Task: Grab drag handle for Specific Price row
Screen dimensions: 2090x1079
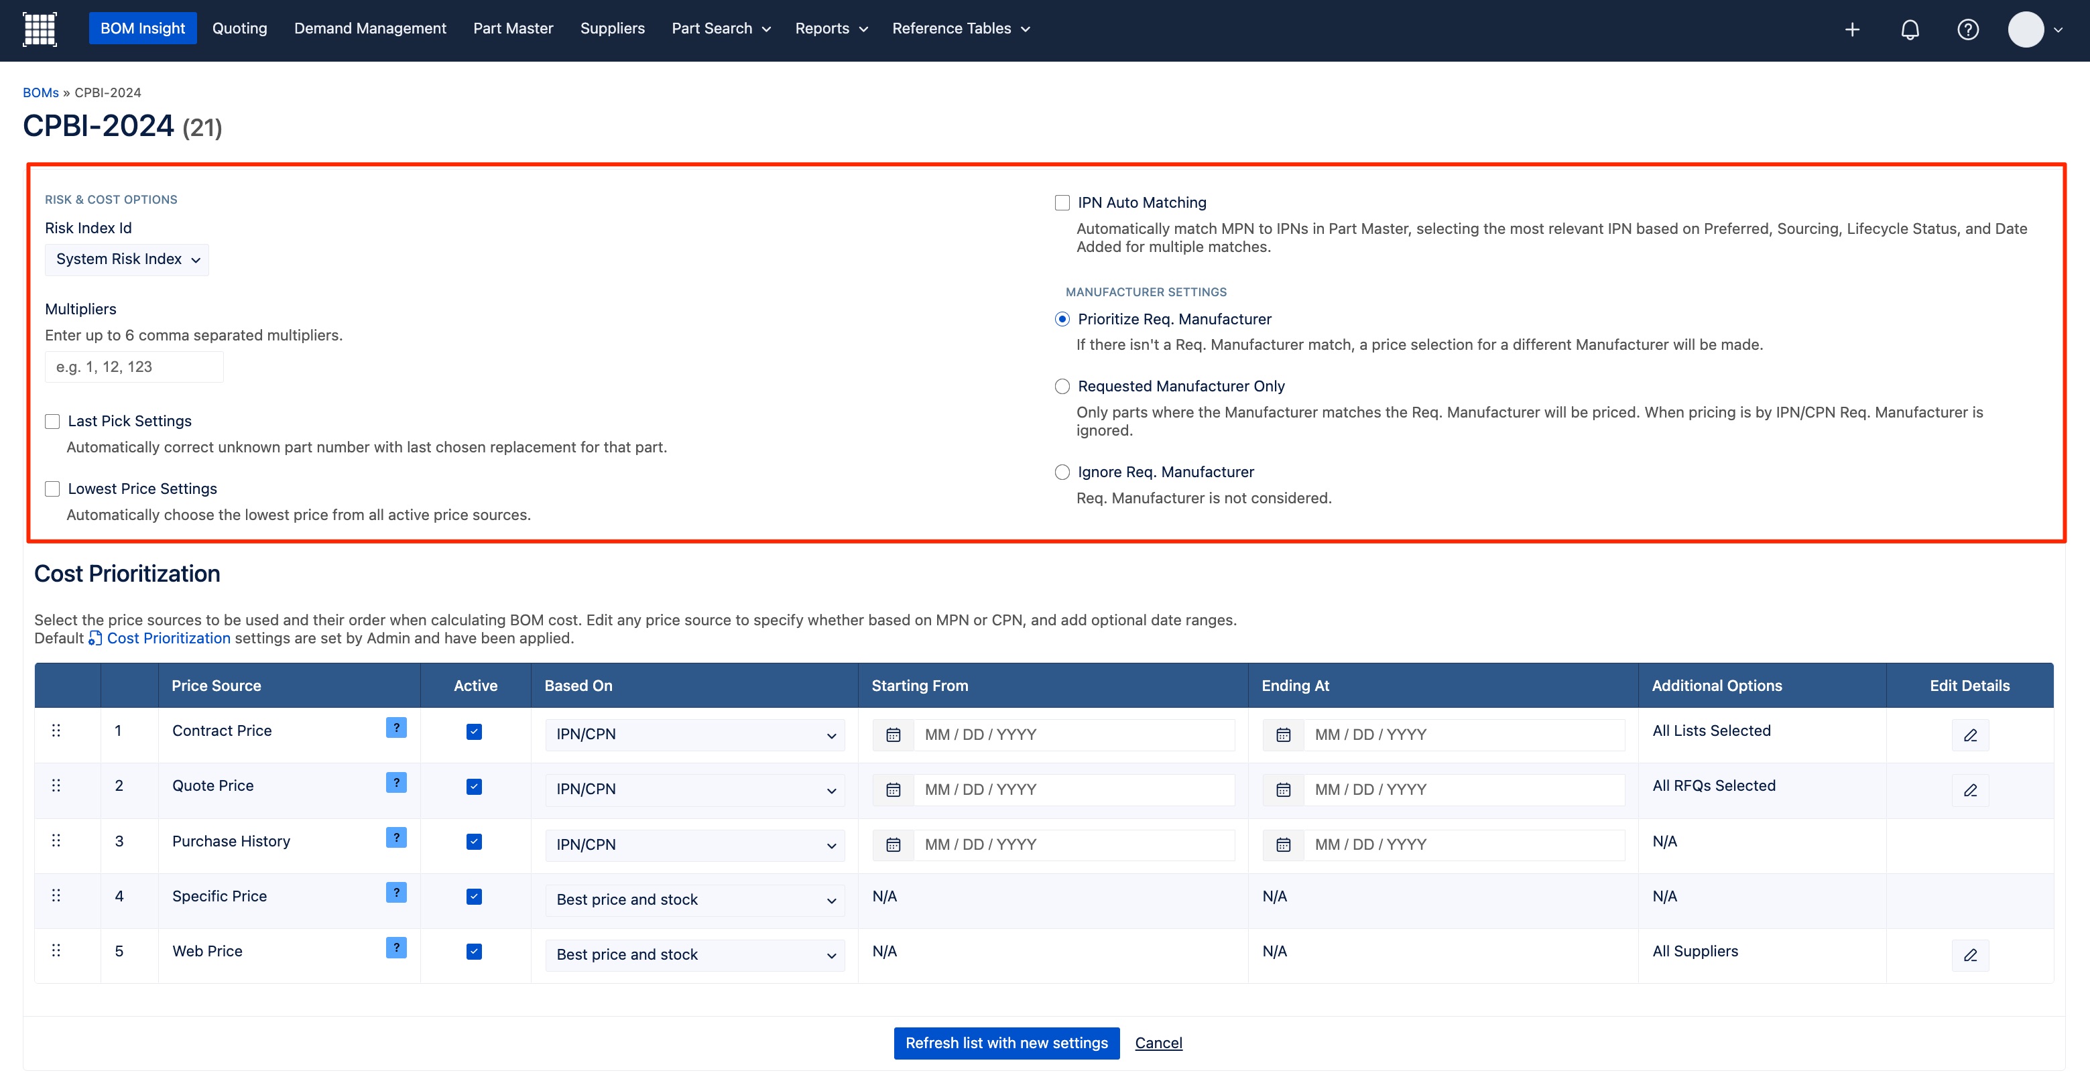Action: point(56,895)
